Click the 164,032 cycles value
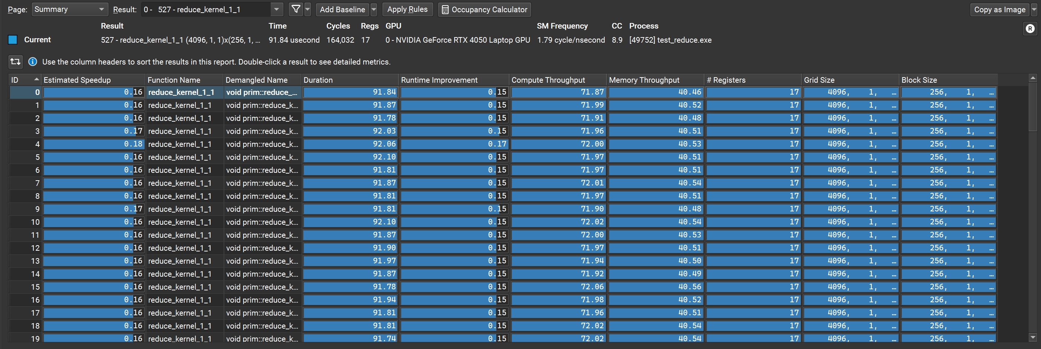Viewport: 1041px width, 349px height. point(340,40)
